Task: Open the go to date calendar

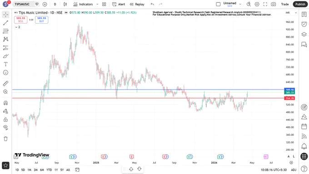Action: [77, 169]
